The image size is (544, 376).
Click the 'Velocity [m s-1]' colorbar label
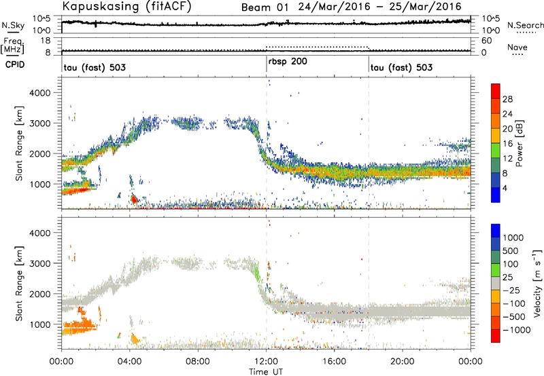click(x=537, y=283)
